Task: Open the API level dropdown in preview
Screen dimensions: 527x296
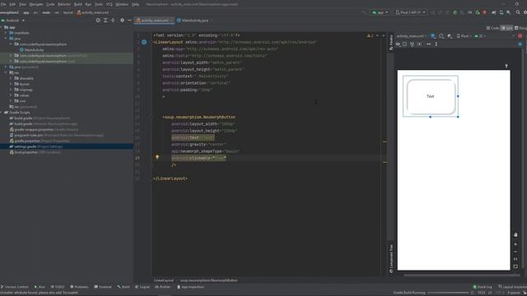Action: (479, 36)
